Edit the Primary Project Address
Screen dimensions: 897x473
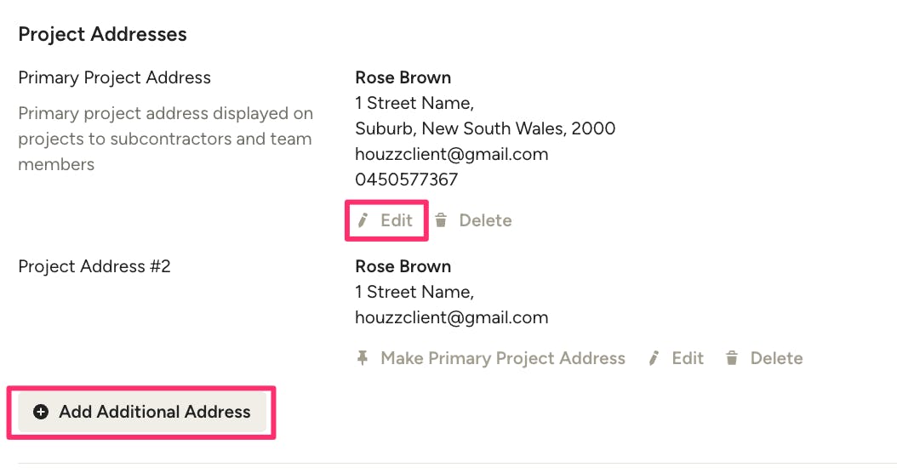386,220
